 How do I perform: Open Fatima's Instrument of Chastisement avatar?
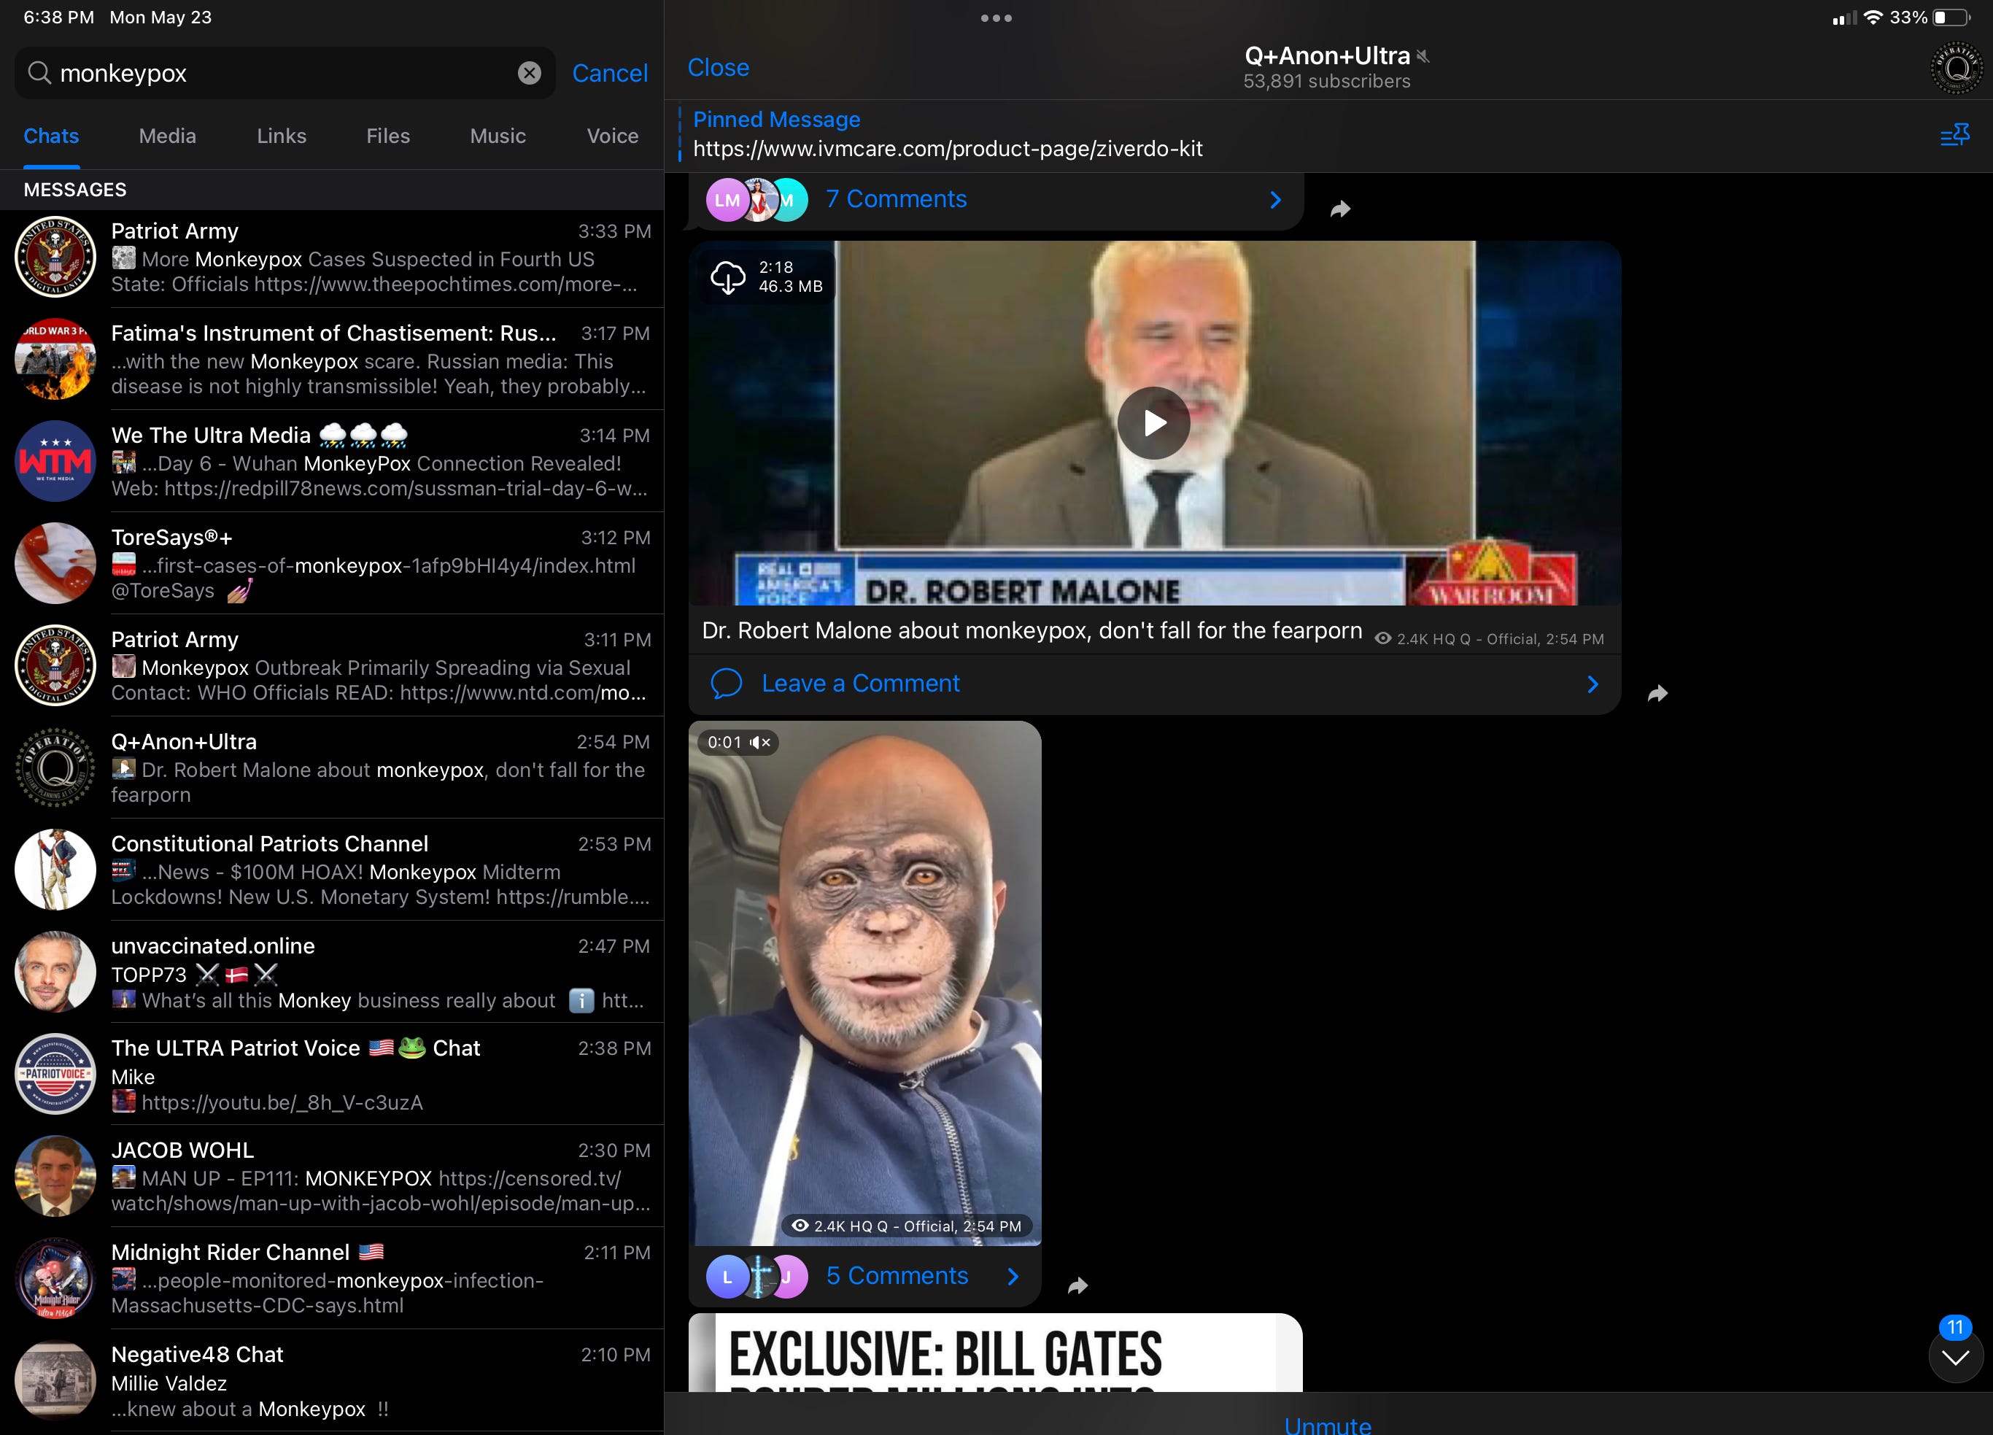[x=55, y=360]
